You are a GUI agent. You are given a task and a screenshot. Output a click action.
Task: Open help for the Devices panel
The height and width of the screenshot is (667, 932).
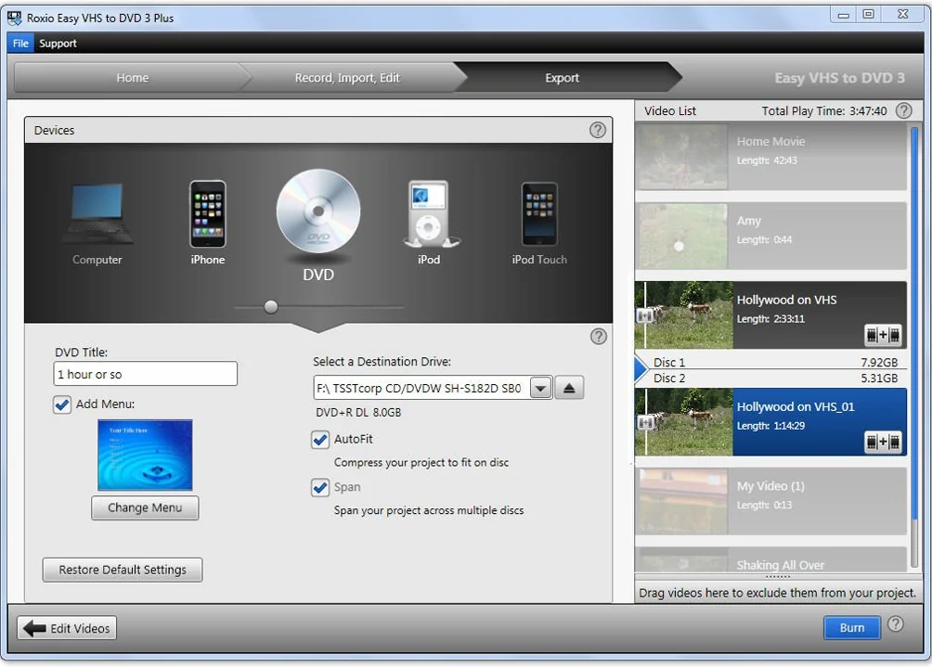(598, 130)
